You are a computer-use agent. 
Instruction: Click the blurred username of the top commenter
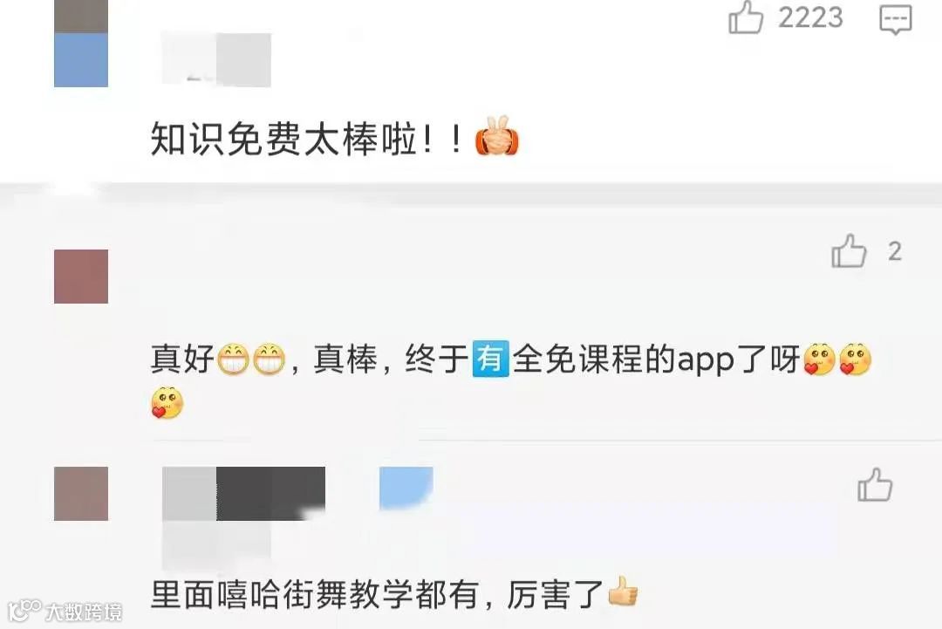click(216, 59)
